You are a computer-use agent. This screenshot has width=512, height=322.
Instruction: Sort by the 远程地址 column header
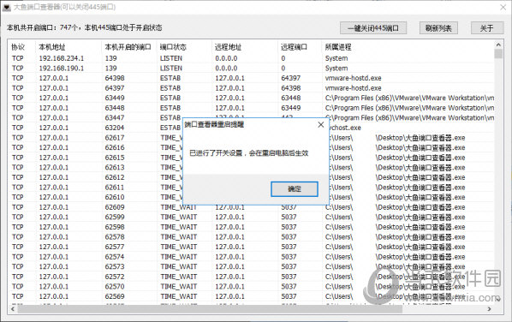pos(228,47)
